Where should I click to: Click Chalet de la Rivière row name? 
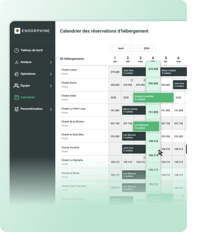[x=73, y=121]
